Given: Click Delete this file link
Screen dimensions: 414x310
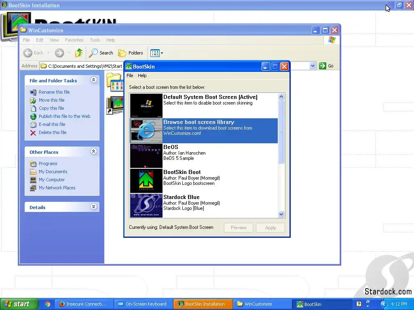Looking at the screenshot, I should pyautogui.click(x=53, y=132).
